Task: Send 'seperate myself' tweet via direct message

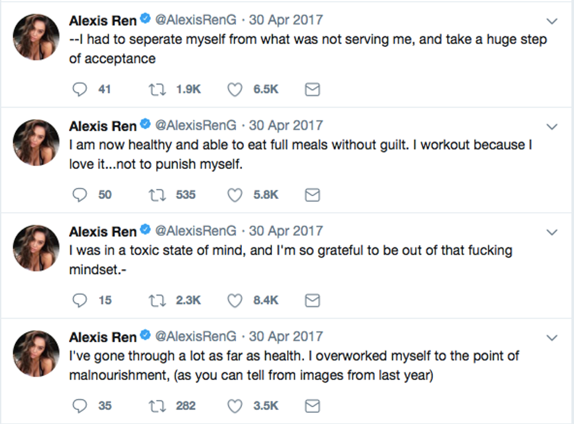Action: [x=313, y=89]
